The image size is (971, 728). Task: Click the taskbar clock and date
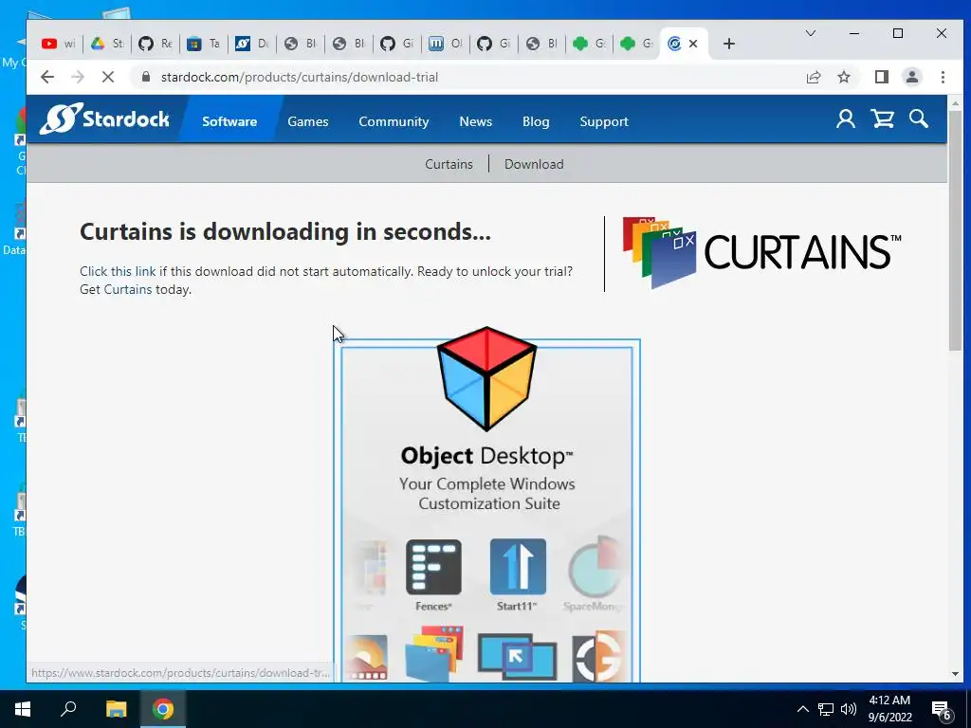tap(889, 709)
